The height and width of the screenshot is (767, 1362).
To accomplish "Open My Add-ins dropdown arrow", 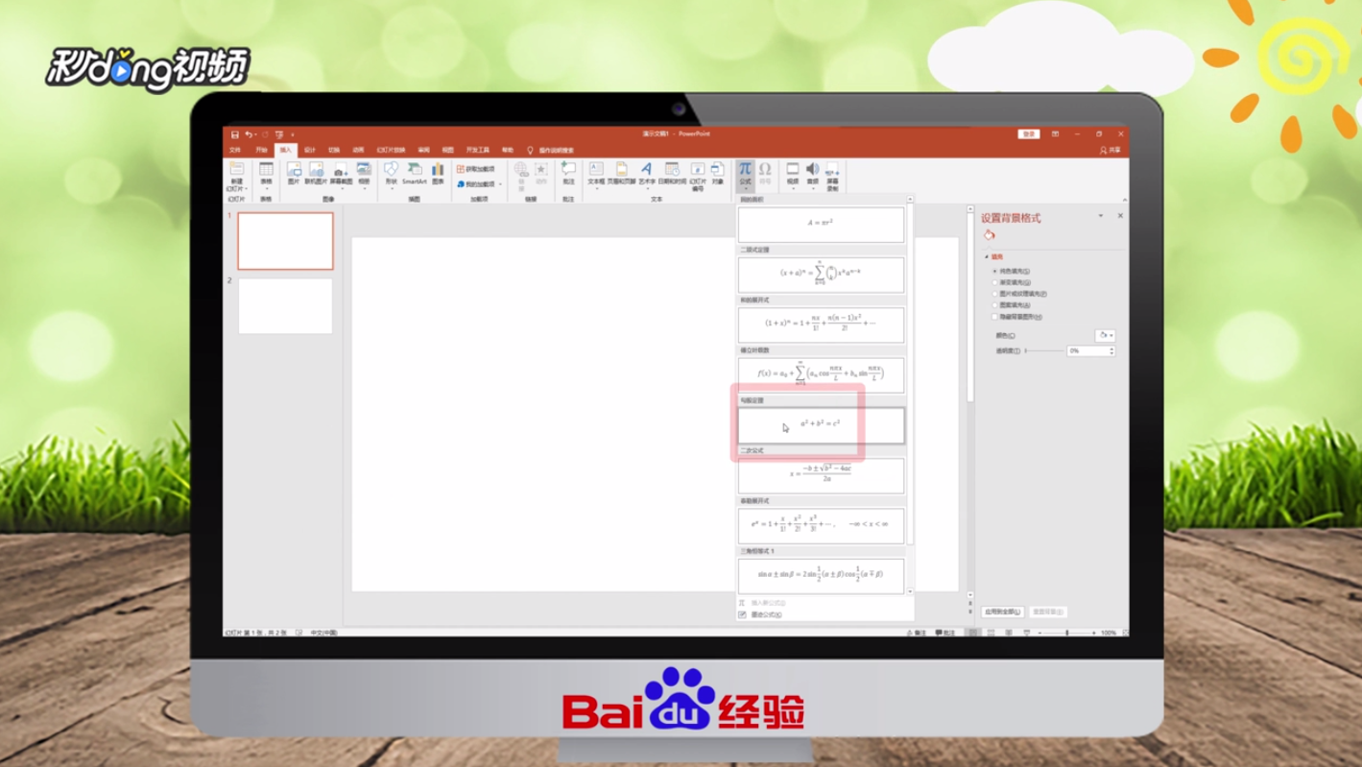I will point(500,184).
